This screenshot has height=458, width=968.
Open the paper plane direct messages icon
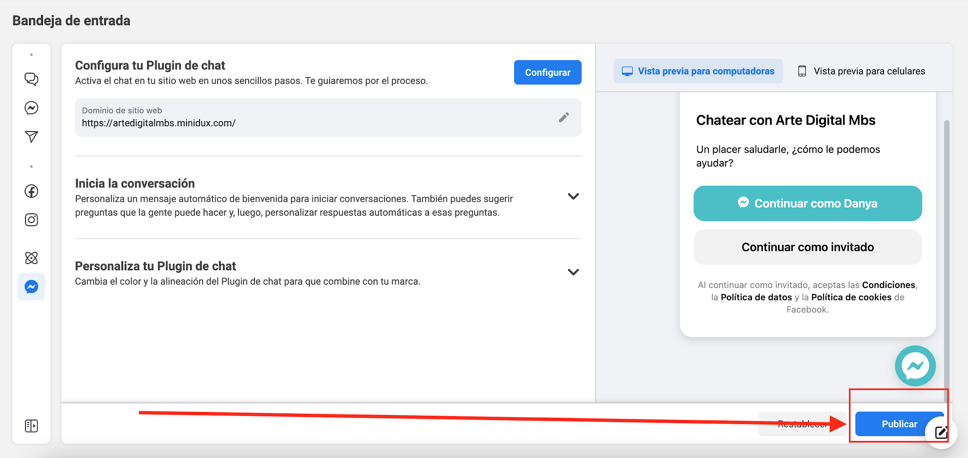[31, 136]
